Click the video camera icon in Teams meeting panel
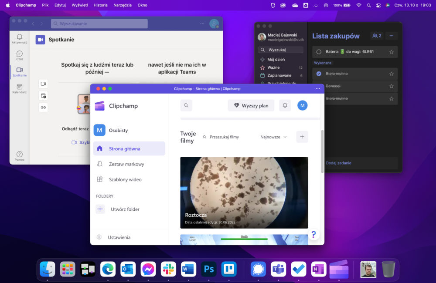This screenshot has width=436, height=283. (x=43, y=84)
